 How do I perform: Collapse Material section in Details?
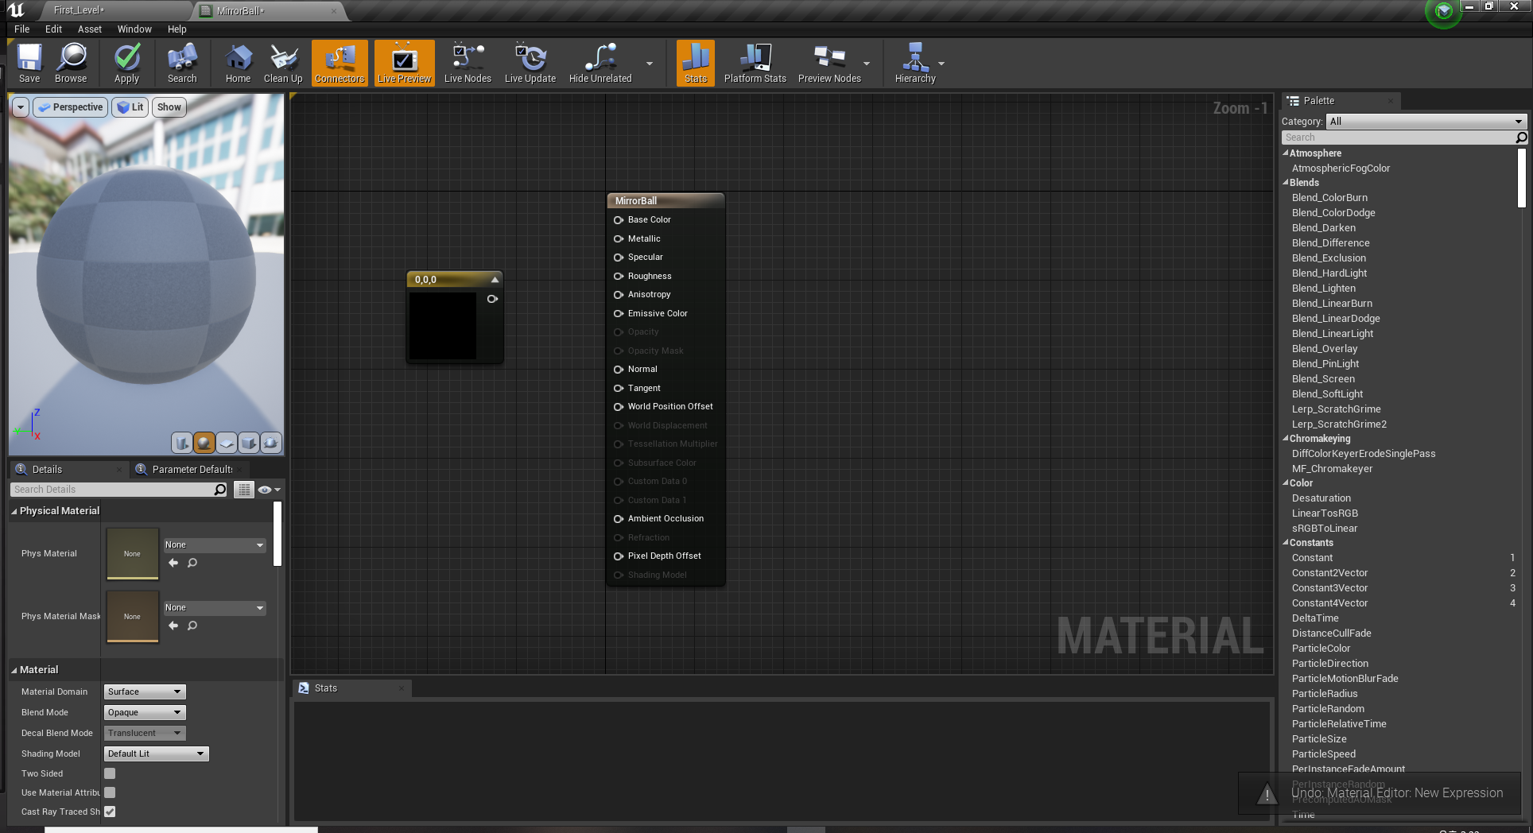click(14, 670)
